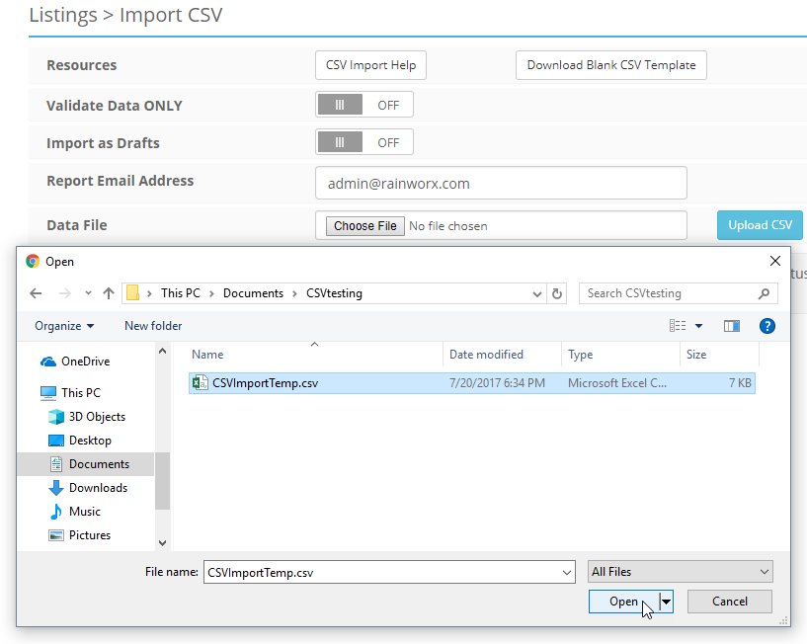Click the Download Blank CSV Template button
The height and width of the screenshot is (644, 807).
click(x=610, y=65)
